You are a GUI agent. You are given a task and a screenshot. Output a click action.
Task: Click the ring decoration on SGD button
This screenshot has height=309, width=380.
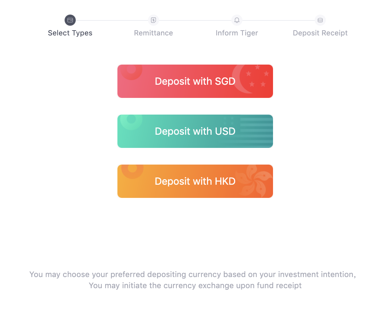pos(131,70)
